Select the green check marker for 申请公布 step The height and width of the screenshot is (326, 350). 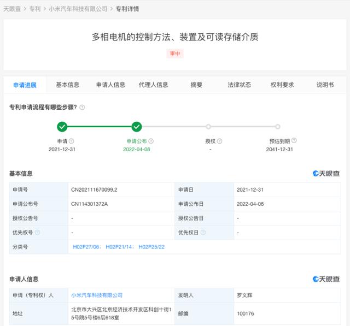point(137,127)
